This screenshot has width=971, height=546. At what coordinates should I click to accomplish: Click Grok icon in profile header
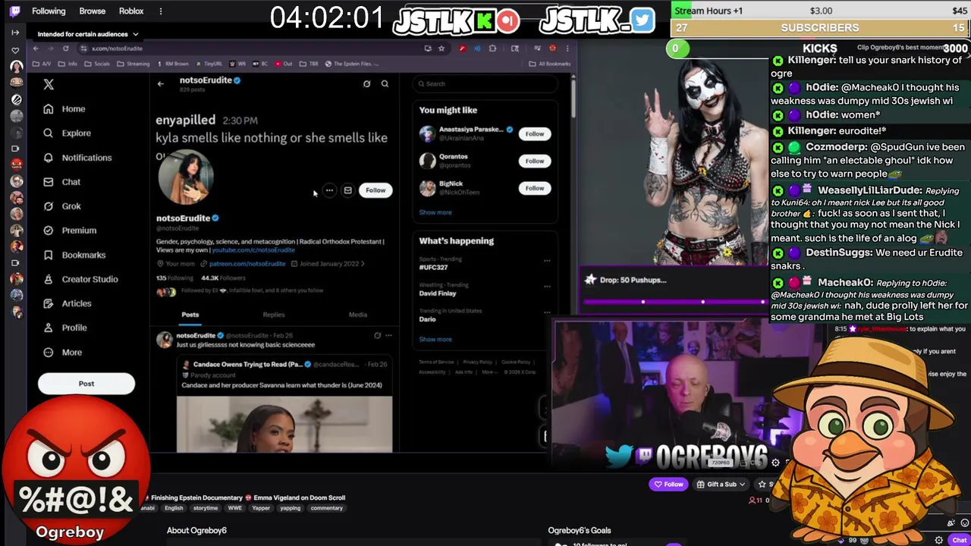(x=366, y=83)
